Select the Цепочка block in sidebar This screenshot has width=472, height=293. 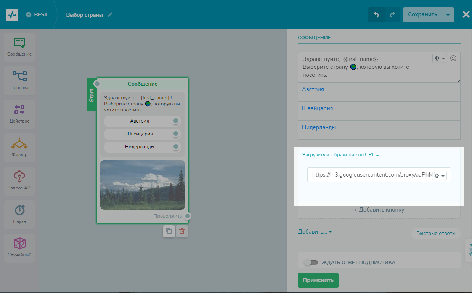19,80
